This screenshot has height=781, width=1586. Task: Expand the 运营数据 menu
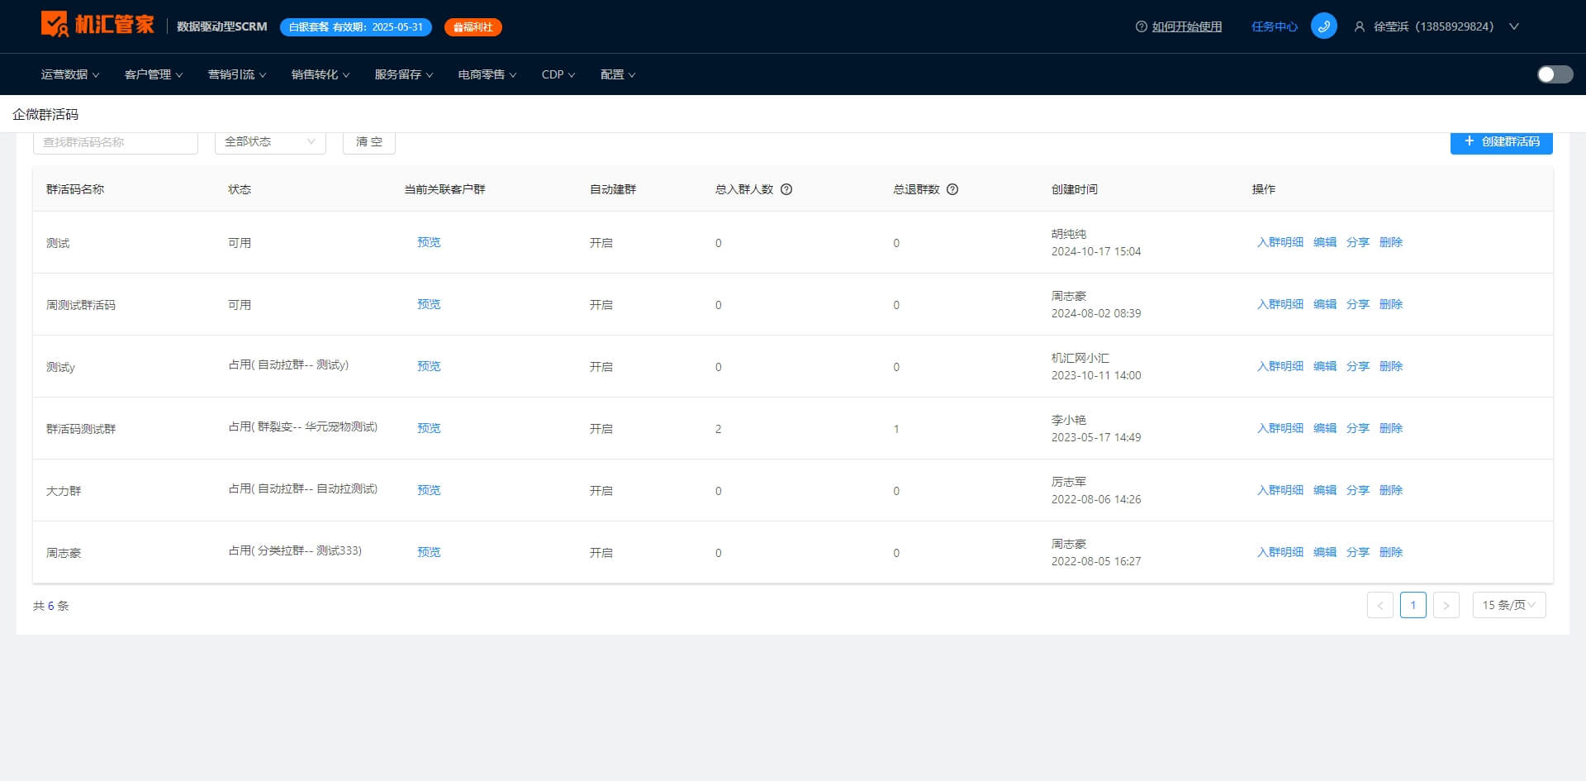point(70,74)
